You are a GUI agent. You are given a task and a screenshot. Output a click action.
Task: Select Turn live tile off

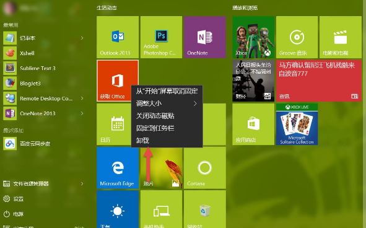(167, 116)
